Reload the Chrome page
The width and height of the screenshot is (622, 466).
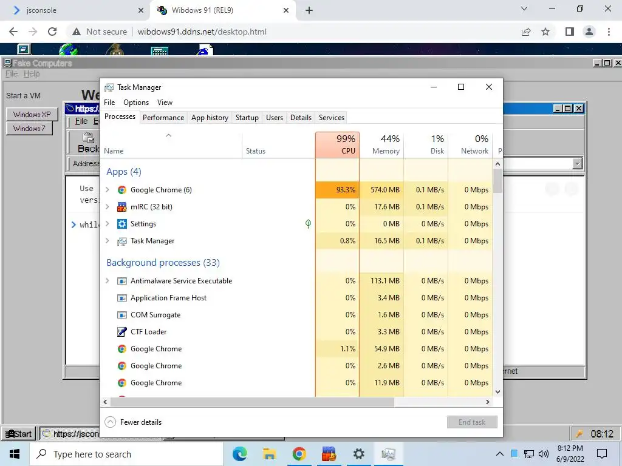click(x=52, y=32)
